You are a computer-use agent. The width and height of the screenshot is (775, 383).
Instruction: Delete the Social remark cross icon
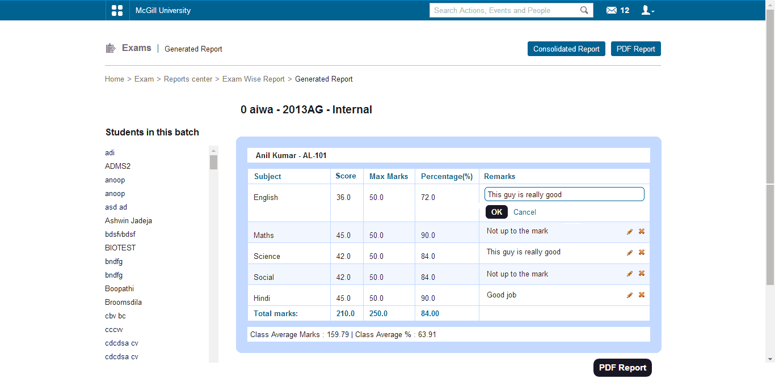tap(642, 274)
